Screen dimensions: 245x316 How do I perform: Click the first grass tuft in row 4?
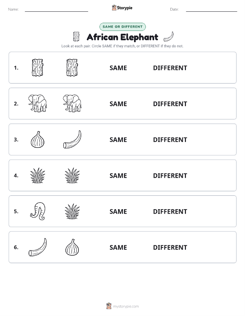pos(38,175)
